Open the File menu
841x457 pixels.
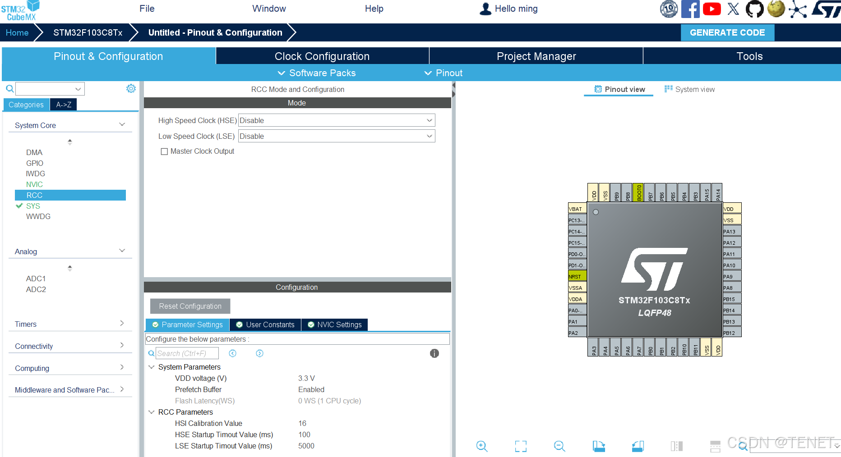point(147,9)
